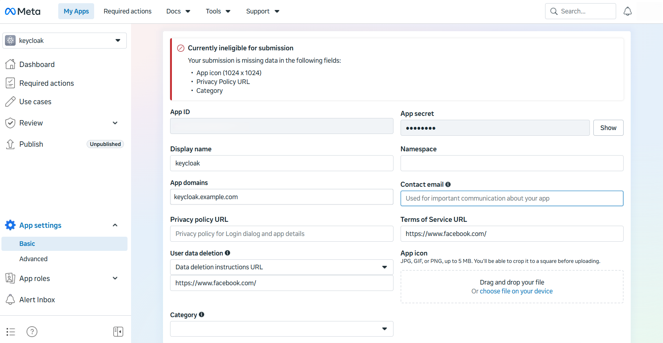Click the ineligible warning icon
Viewport: 663px width, 343px height.
coord(181,48)
